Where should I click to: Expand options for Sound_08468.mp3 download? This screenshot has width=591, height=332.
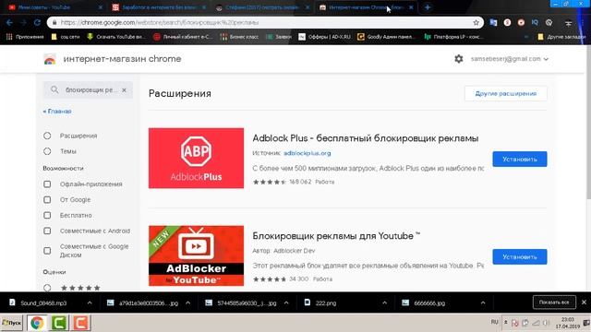pos(90,302)
